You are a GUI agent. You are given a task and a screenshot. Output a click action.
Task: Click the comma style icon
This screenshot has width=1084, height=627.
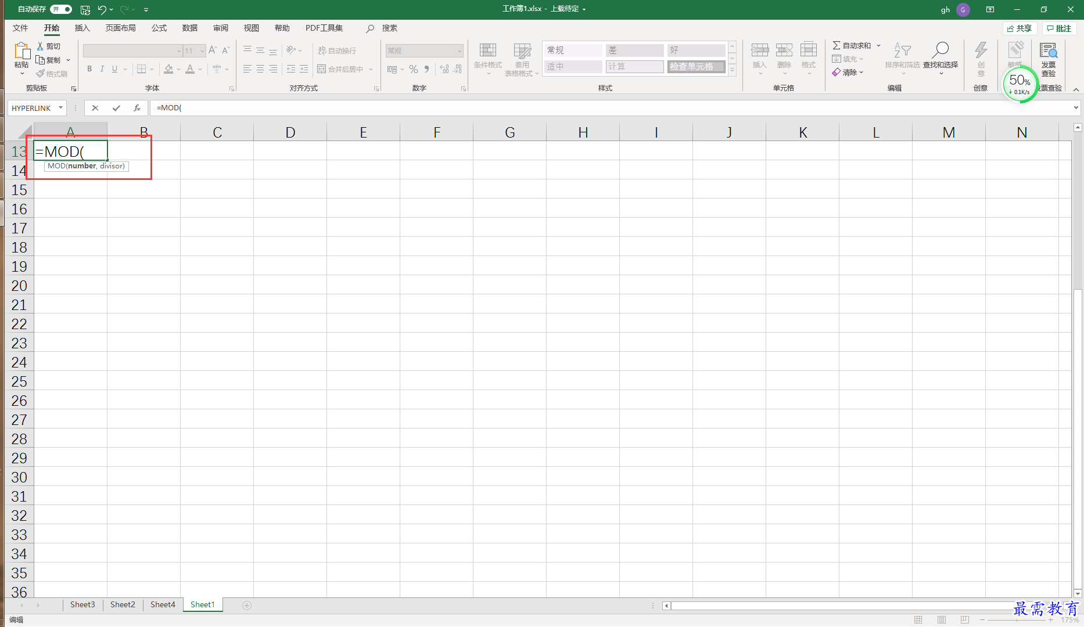pos(427,69)
